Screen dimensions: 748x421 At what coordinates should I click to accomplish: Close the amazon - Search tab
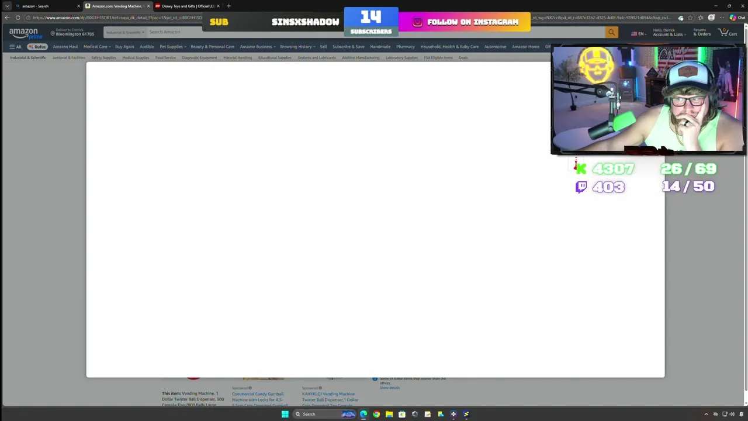point(78,6)
